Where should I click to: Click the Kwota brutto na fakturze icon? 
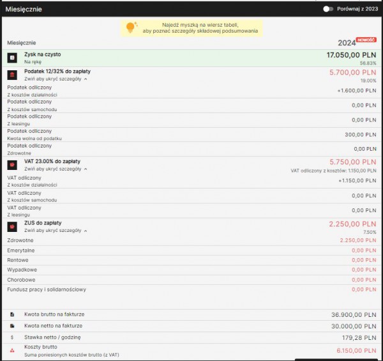11,314
